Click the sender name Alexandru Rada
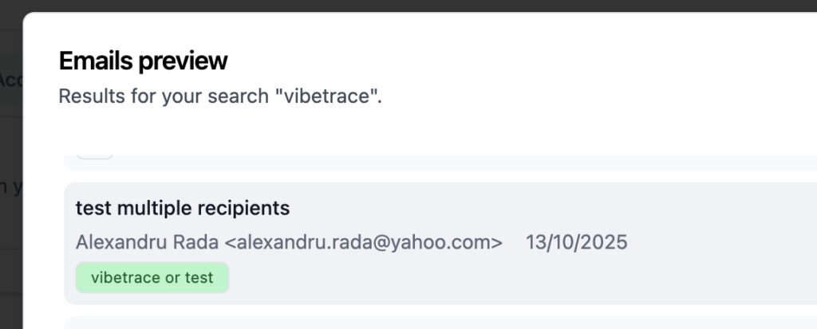 tap(148, 242)
